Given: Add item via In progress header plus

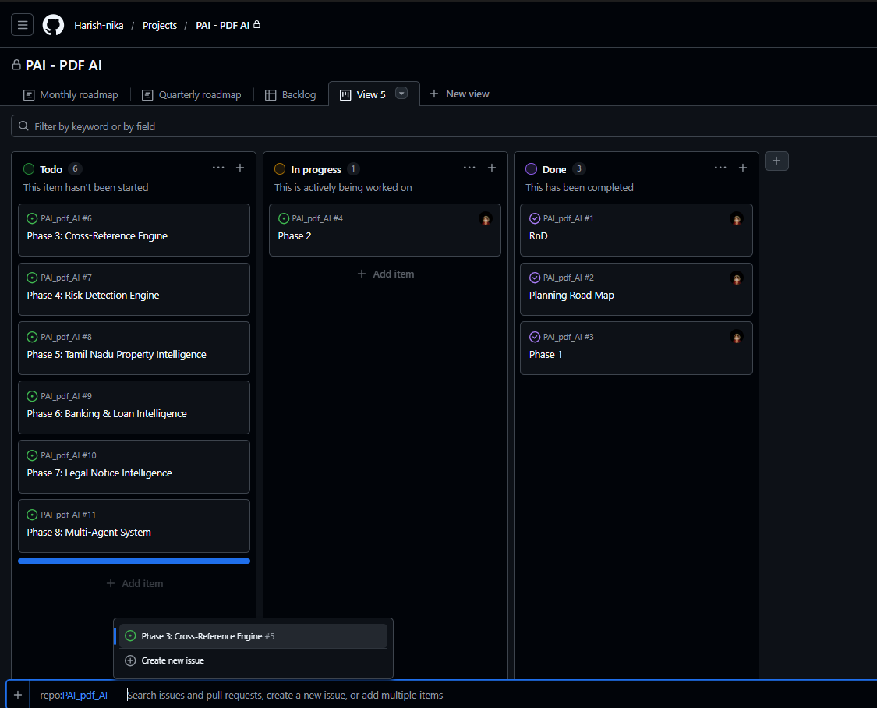Looking at the screenshot, I should pyautogui.click(x=492, y=168).
